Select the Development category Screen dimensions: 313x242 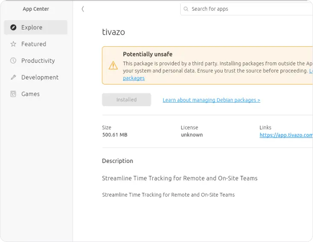click(x=35, y=77)
